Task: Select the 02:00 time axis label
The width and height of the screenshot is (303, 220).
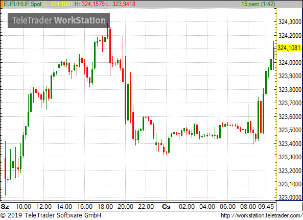Action: coord(187,207)
